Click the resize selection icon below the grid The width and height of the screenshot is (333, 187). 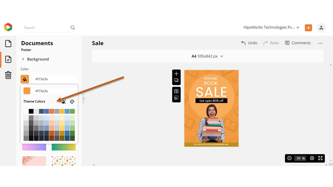pyautogui.click(x=176, y=98)
